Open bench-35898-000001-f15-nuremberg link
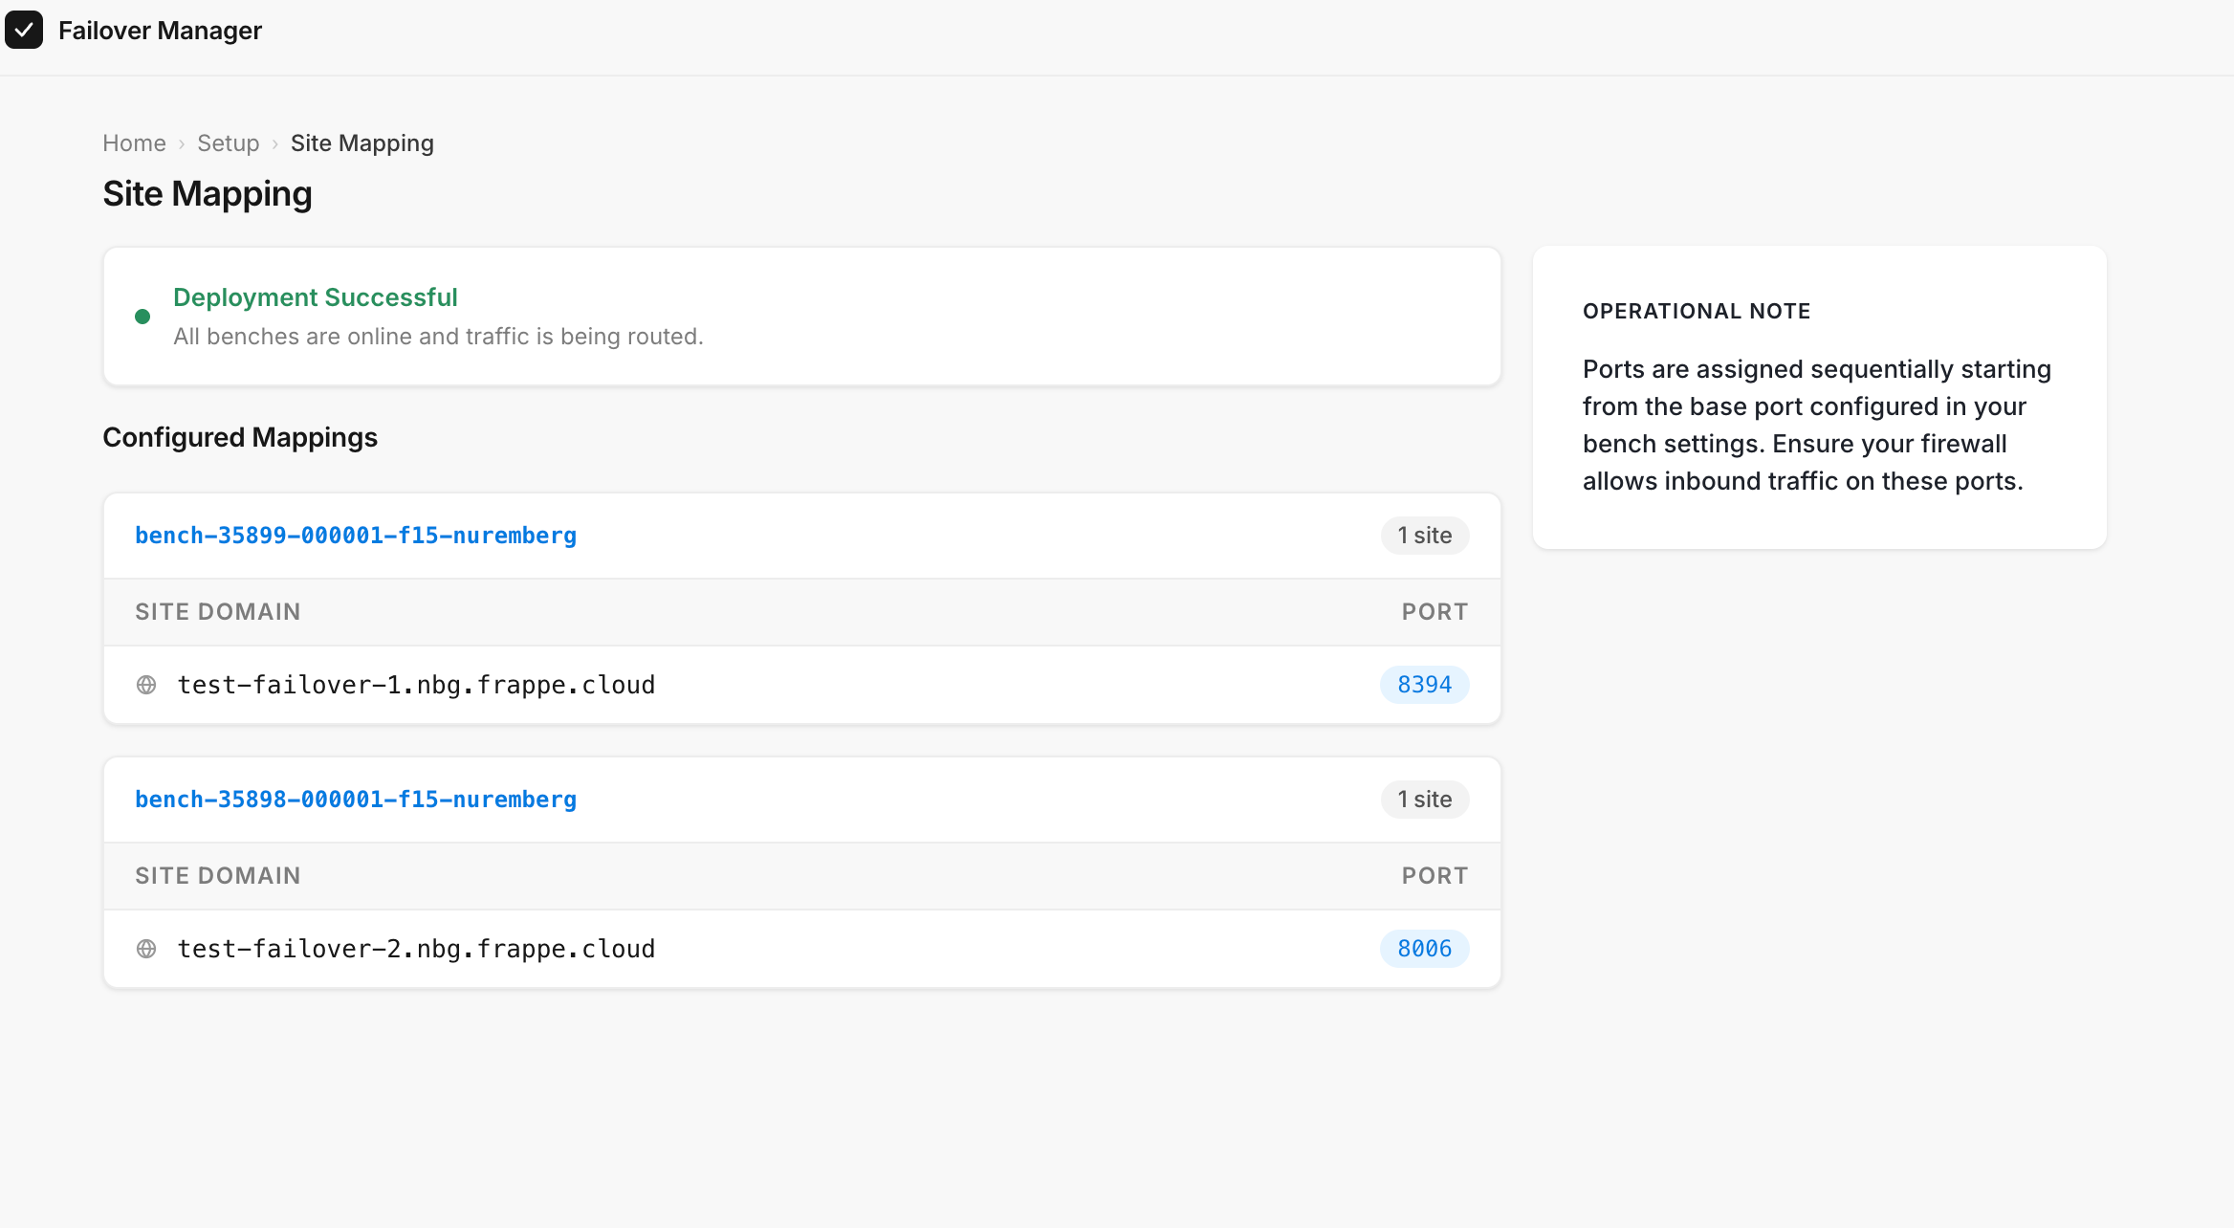The width and height of the screenshot is (2234, 1228). (355, 800)
